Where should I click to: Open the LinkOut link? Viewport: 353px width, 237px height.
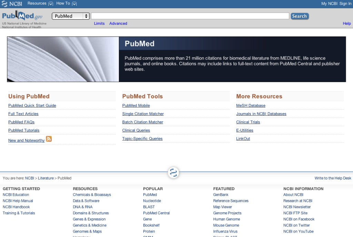(x=243, y=139)
